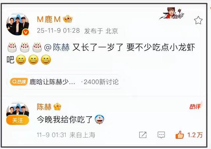Image resolution: width=211 pixels, height=149 pixels.
Task: Click the M鹿M username
Action: click(x=49, y=19)
